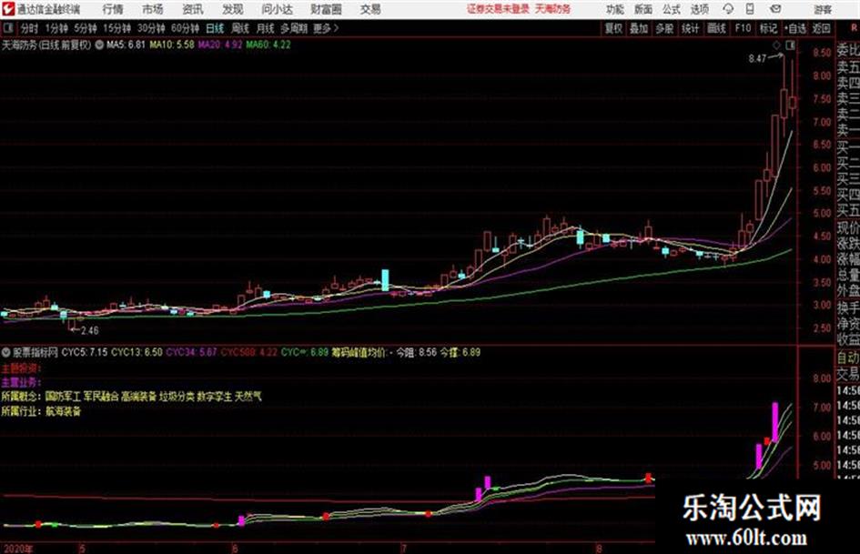Open the 选项 menu
Image resolution: width=860 pixels, height=554 pixels.
pos(699,9)
